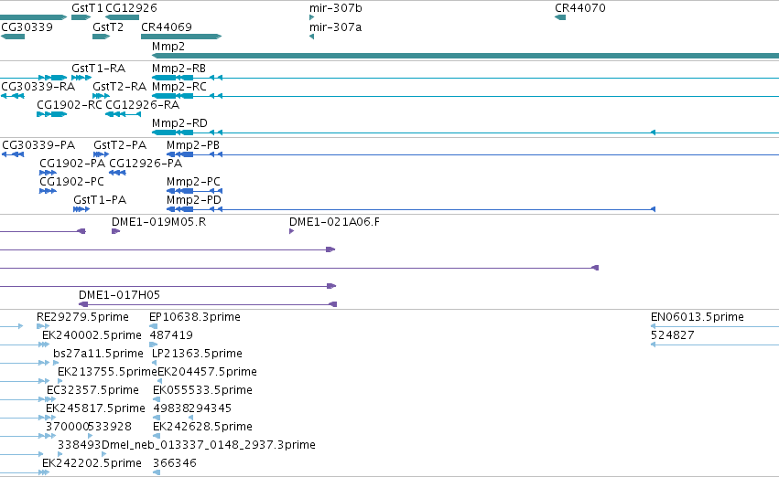
Task: Click the CG30339-RA transcript label
Action: [38, 86]
